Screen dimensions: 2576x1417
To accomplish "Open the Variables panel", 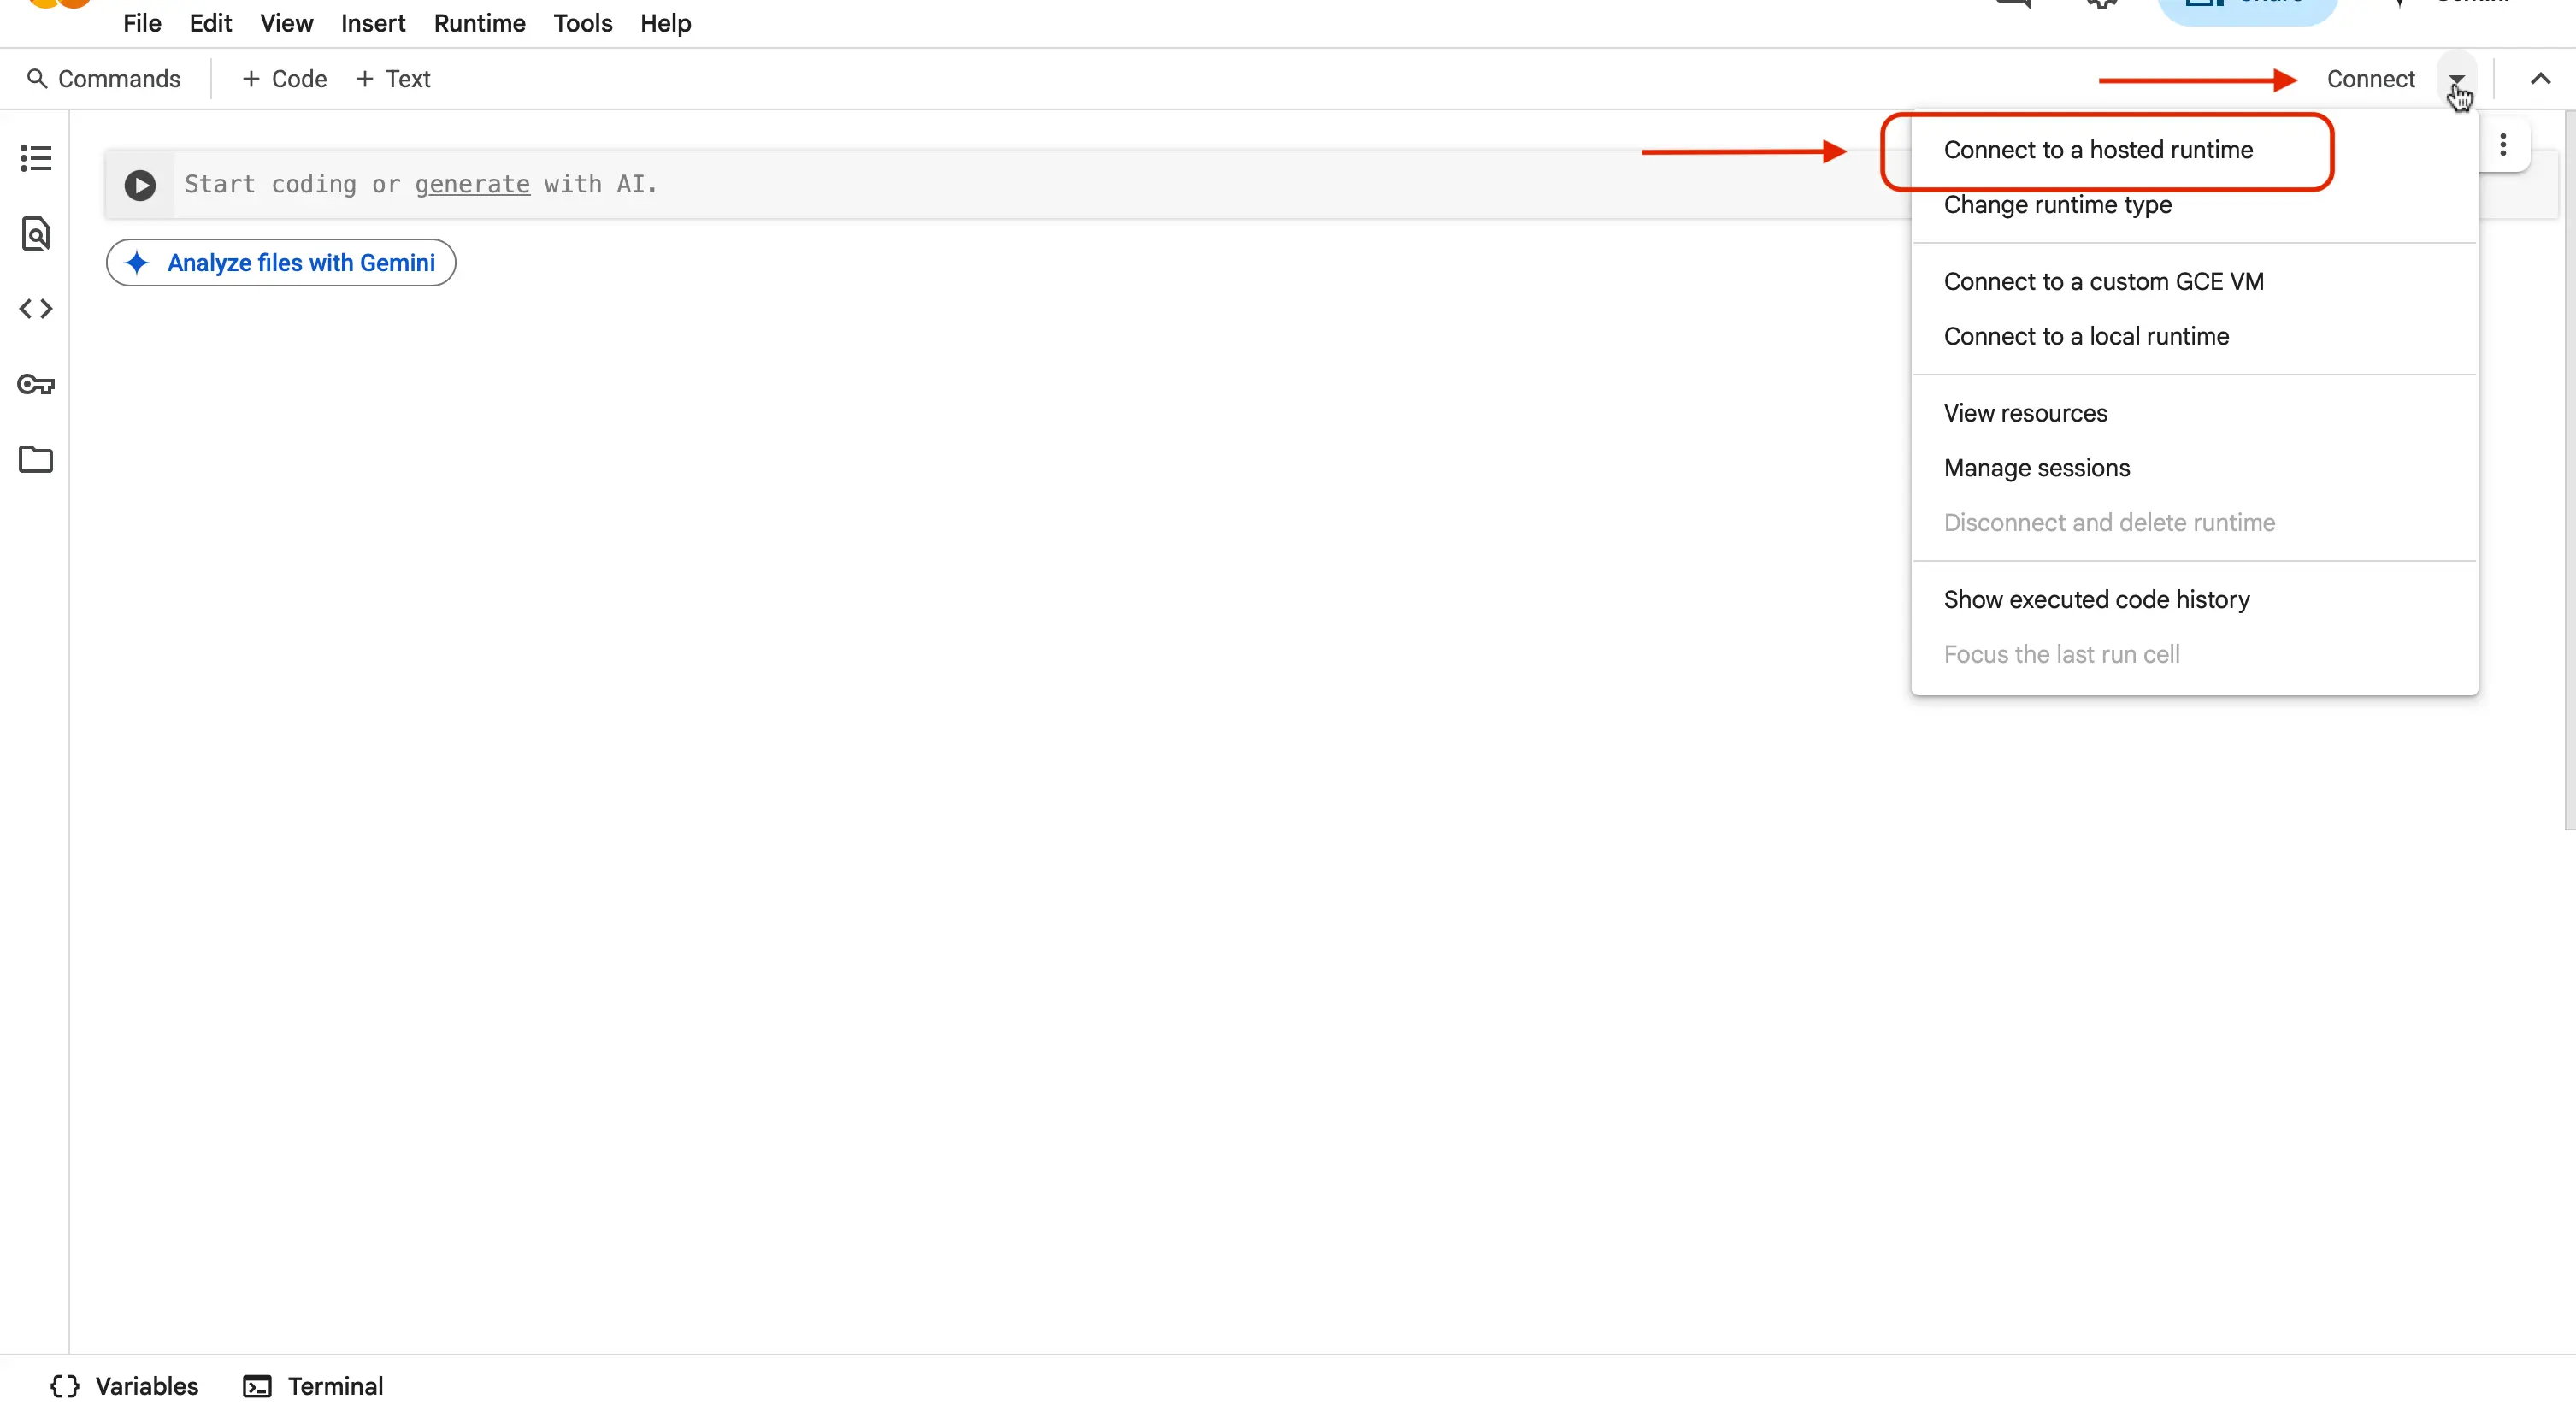I will 124,1386.
